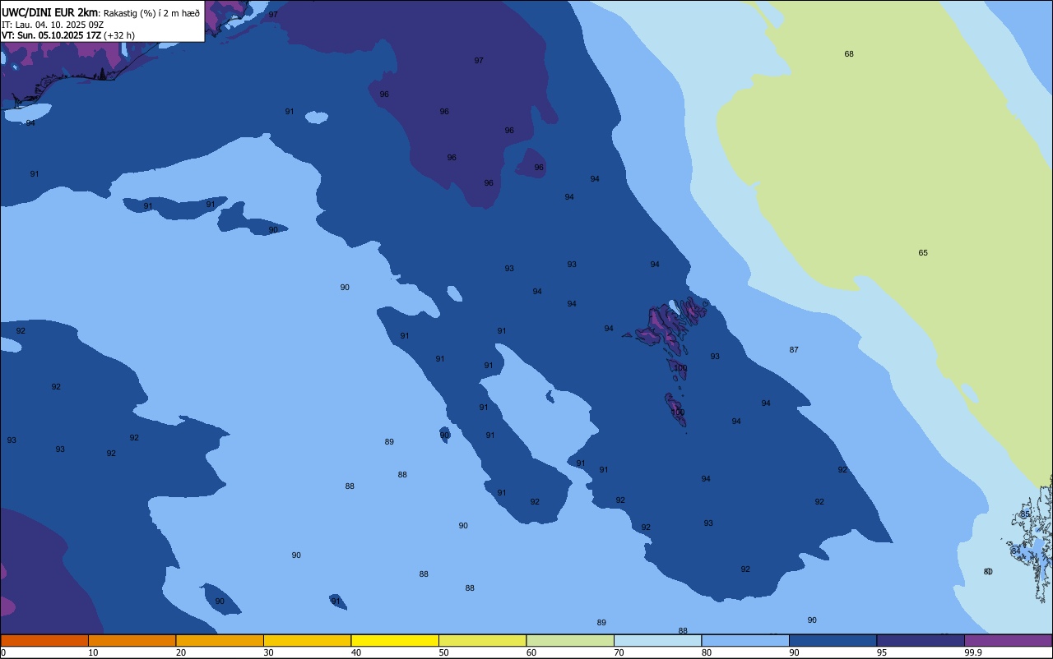Click the dark orange 0–10 legend swatch
Screen dimensions: 1053x659
(44, 640)
